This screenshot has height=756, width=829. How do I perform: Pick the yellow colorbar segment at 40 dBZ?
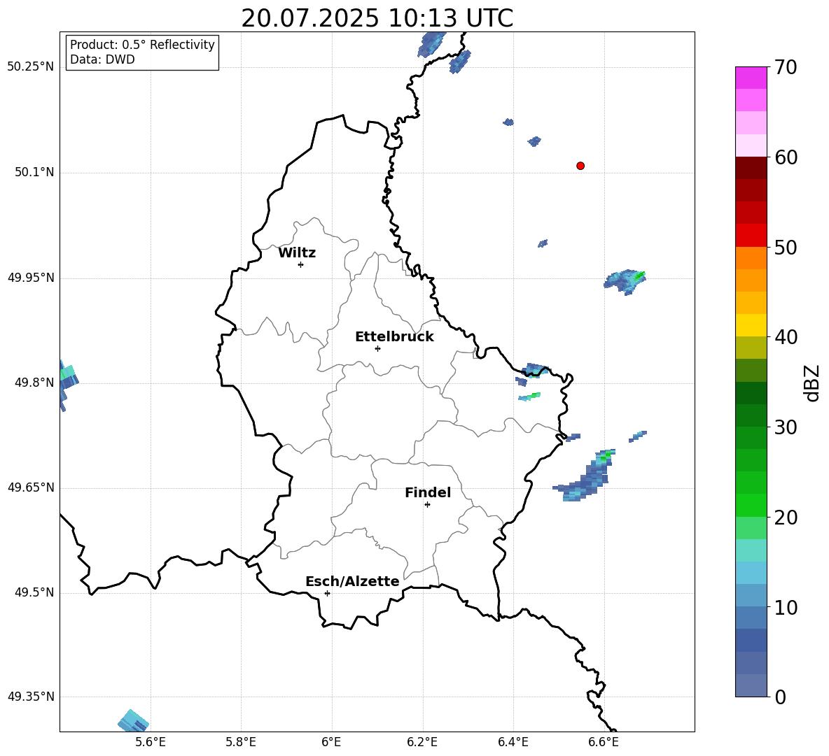751,325
